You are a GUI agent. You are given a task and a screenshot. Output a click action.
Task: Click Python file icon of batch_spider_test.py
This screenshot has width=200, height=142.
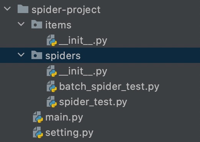tap(52, 86)
